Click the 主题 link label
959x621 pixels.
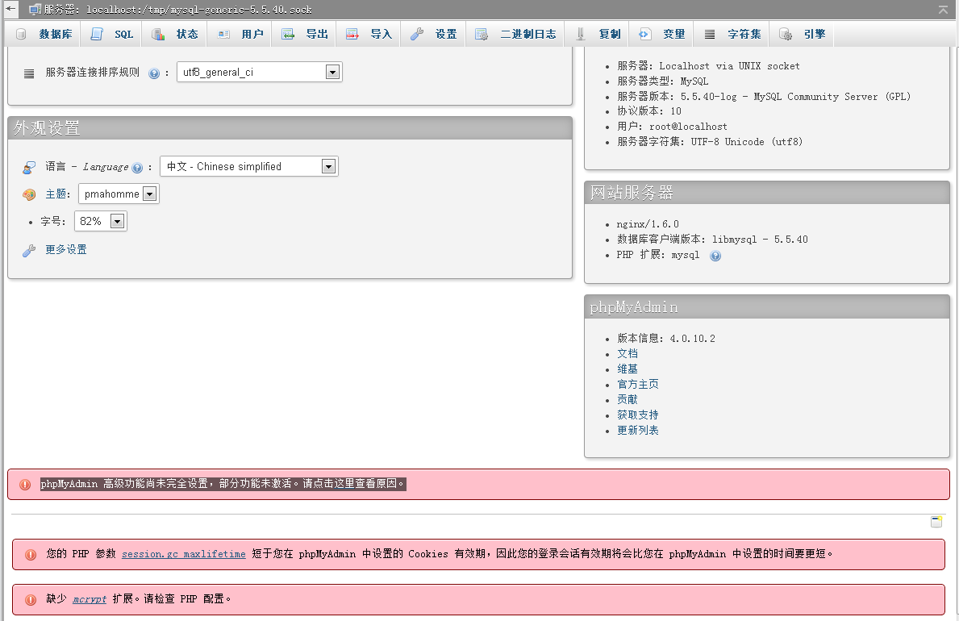point(56,194)
